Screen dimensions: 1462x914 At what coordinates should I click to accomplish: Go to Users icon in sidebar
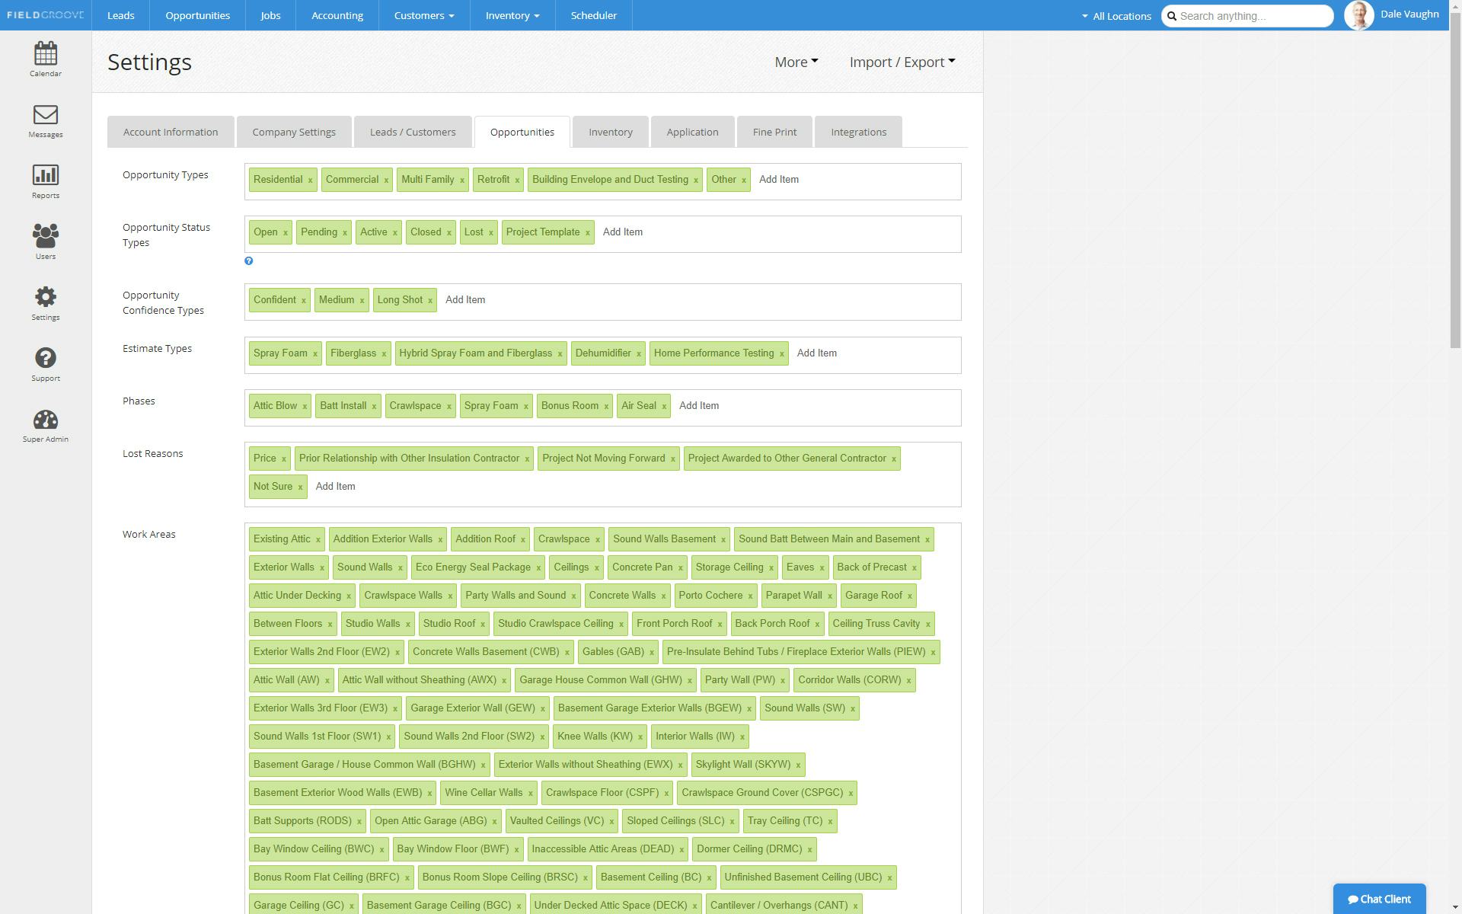[46, 237]
